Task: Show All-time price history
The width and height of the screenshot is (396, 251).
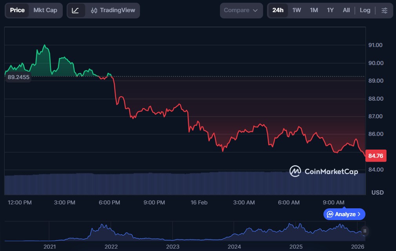Action: pyautogui.click(x=346, y=10)
